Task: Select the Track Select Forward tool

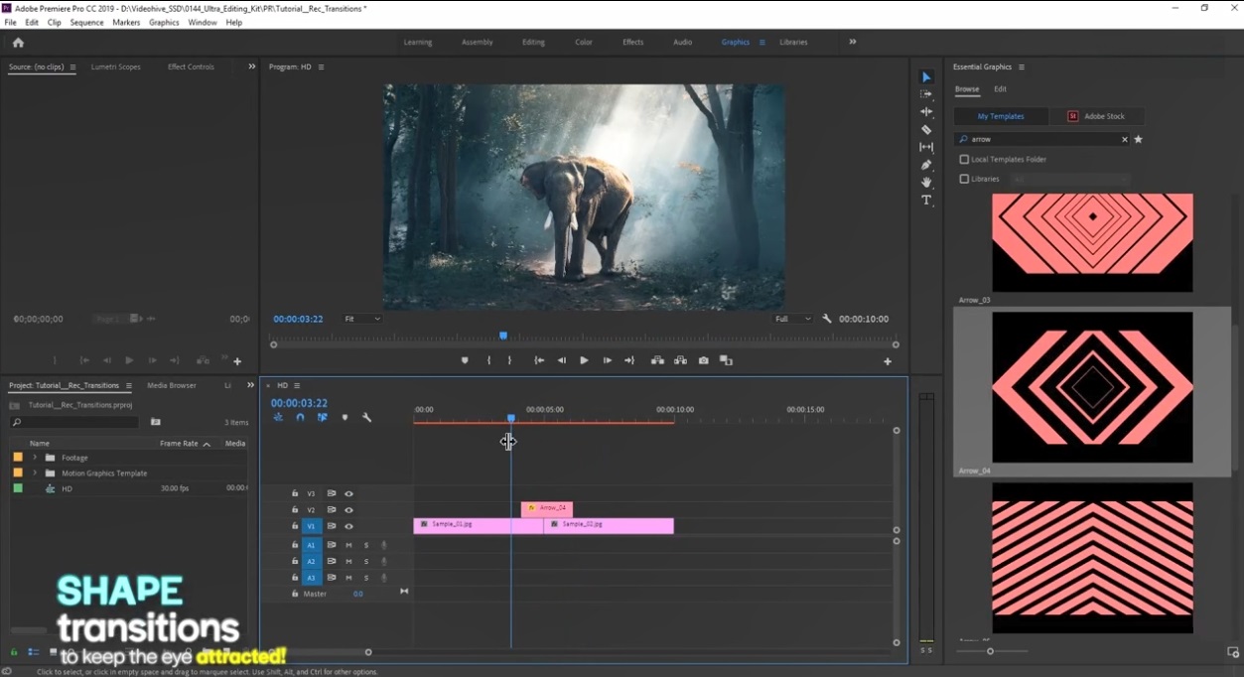Action: [926, 94]
